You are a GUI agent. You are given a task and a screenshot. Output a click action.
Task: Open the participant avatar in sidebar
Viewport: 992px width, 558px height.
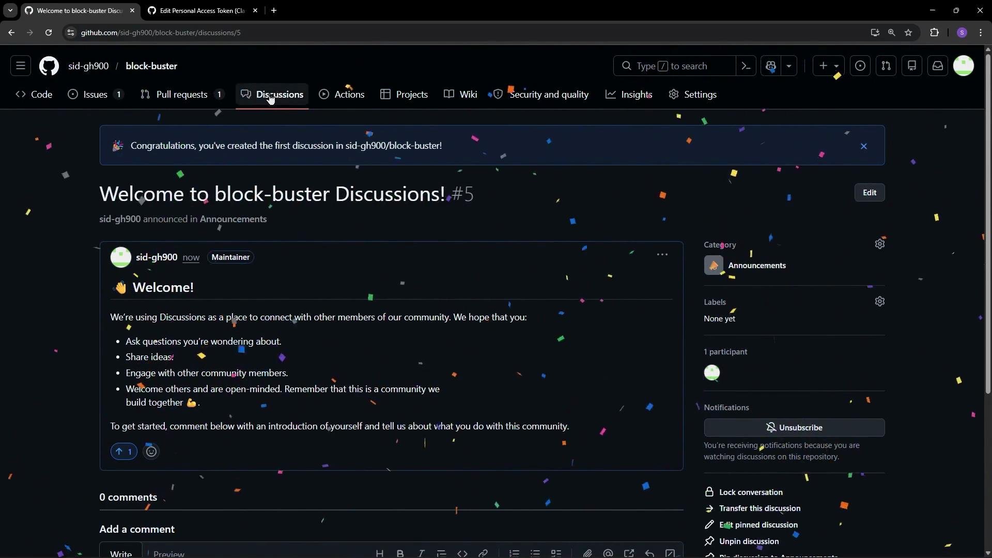point(712,373)
